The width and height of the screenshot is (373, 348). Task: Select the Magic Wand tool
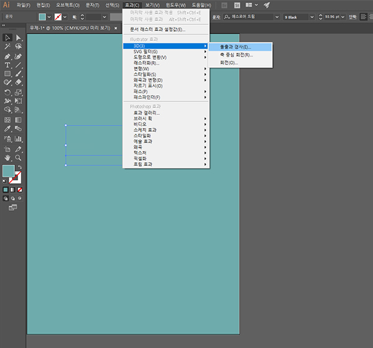click(7, 47)
